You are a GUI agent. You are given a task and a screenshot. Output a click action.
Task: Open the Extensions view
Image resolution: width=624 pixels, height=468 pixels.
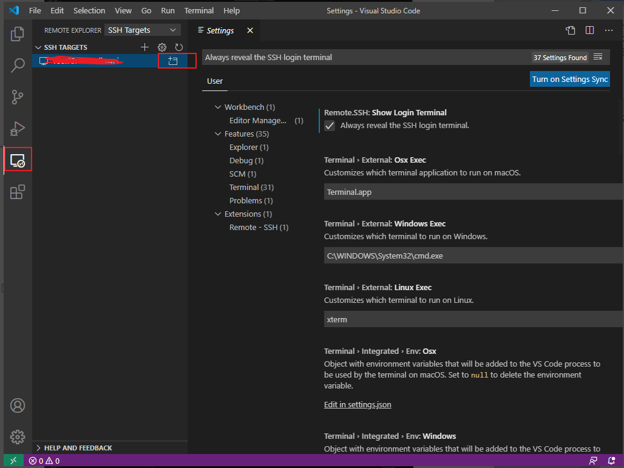pyautogui.click(x=18, y=192)
